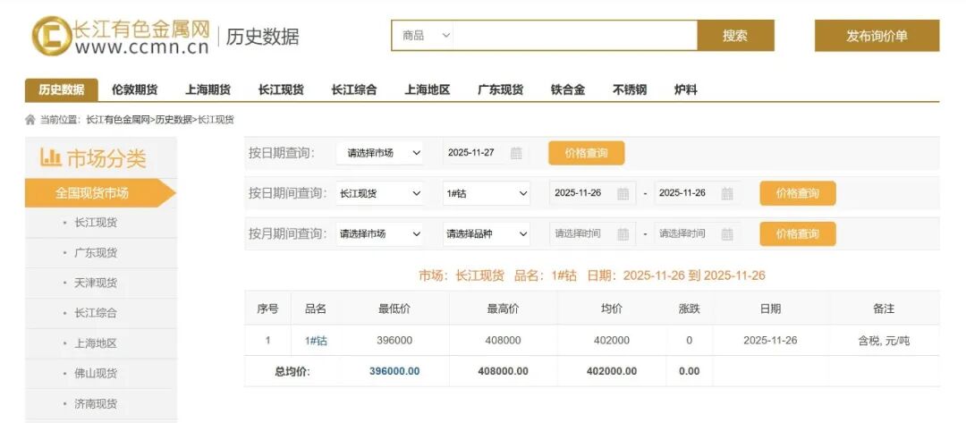Click the home icon beside 当前位置
This screenshot has width=966, height=423.
click(30, 119)
